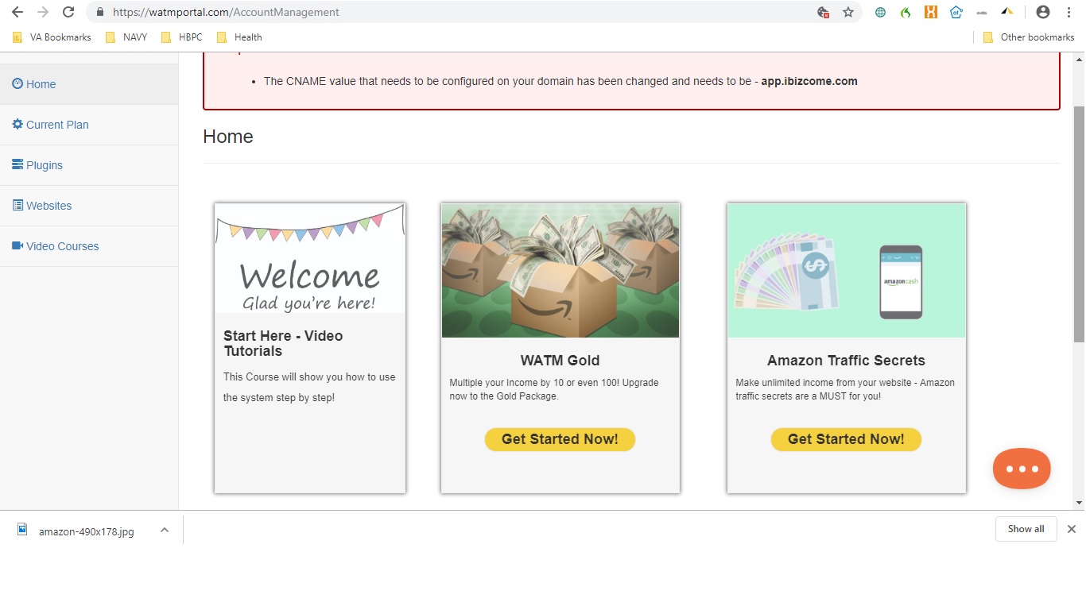
Task: Click the scrollbar down arrow
Action: click(1079, 503)
